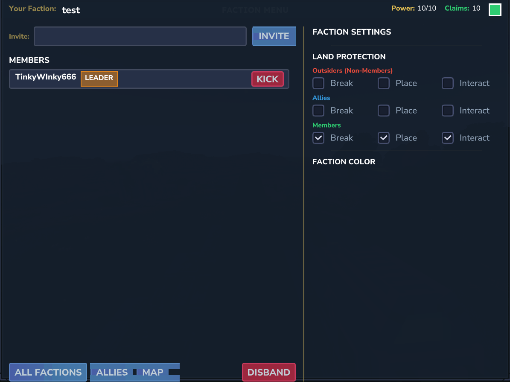The width and height of the screenshot is (510, 382).
Task: Allow Allies to Place blocks
Action: (x=384, y=111)
